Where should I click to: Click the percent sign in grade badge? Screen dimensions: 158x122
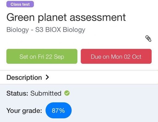point(62,111)
